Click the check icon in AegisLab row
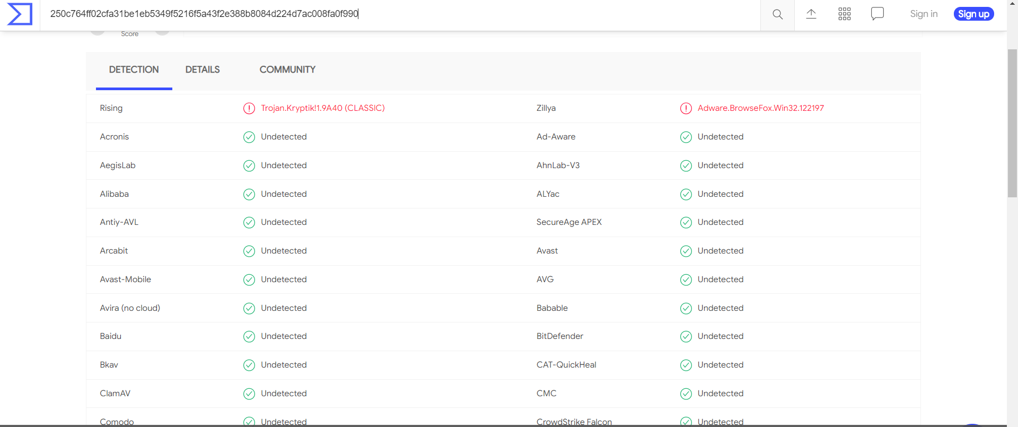Image resolution: width=1018 pixels, height=427 pixels. click(249, 165)
